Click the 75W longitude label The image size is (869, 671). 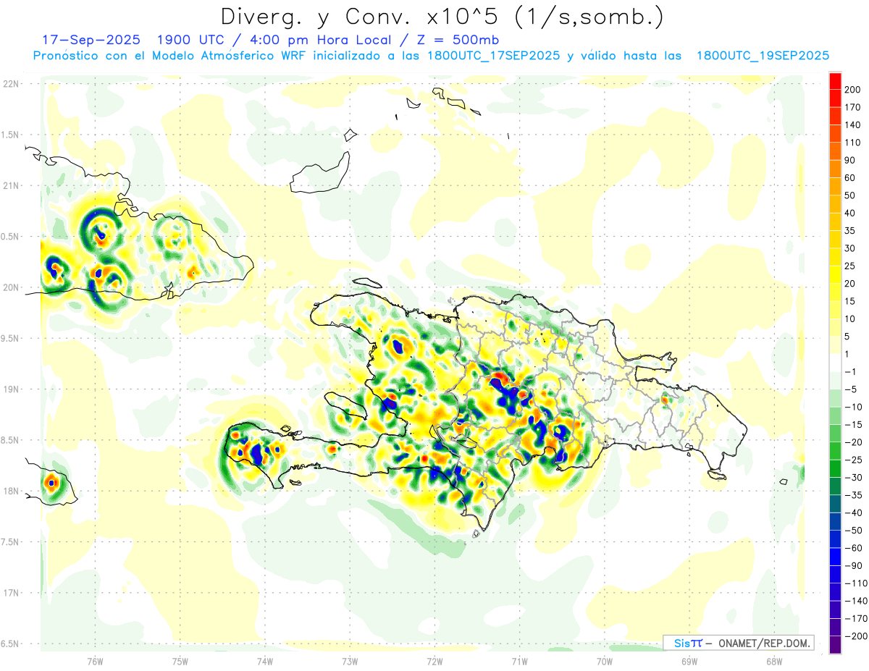[180, 661]
